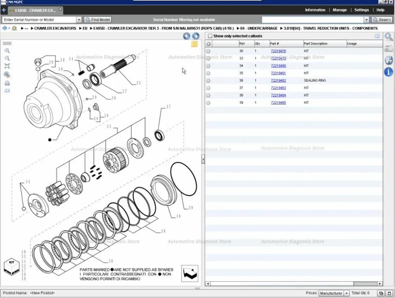The height and width of the screenshot is (298, 395).
Task: Open the E485B CRAWLER EXCAVATOR TIER 3 breadcrumb
Action: point(164,28)
